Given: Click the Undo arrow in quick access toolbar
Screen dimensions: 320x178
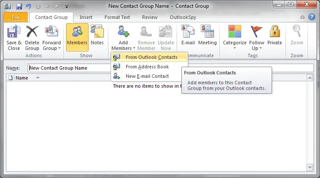Looking at the screenshot, I should coord(29,6).
